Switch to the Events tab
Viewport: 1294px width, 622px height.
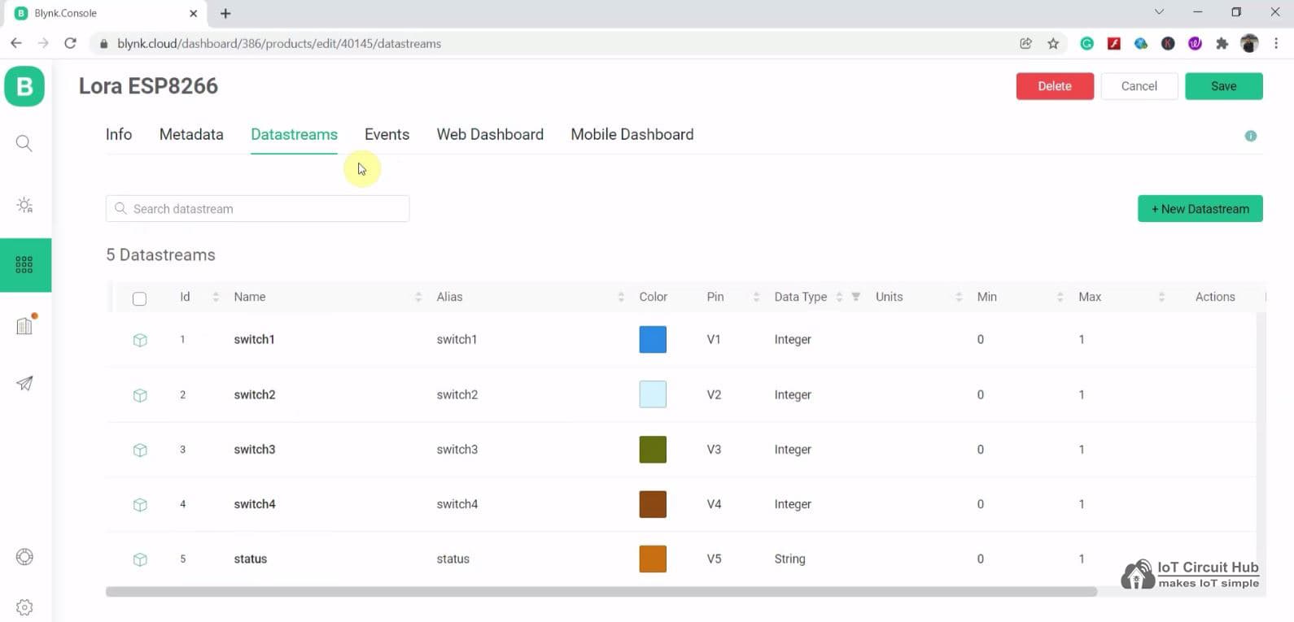pyautogui.click(x=387, y=135)
